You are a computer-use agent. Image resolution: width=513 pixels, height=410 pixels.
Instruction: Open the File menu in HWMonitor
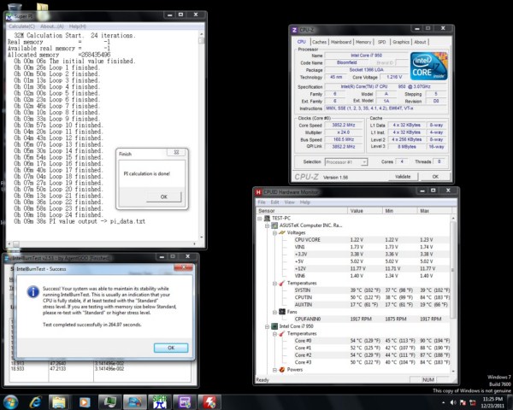tap(262, 202)
